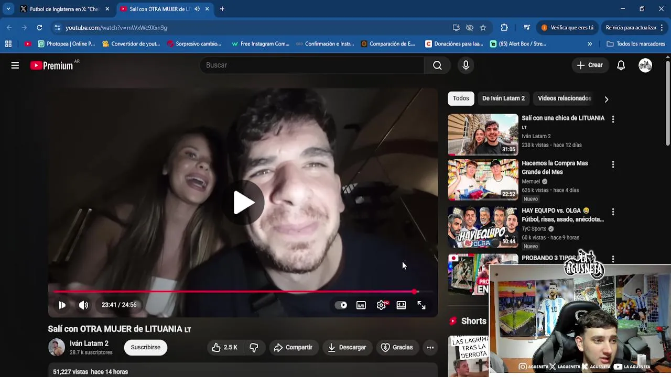Viewport: 671px width, 377px height.
Task: Open the Iván Latam 2 channel avatar
Action: 57,347
